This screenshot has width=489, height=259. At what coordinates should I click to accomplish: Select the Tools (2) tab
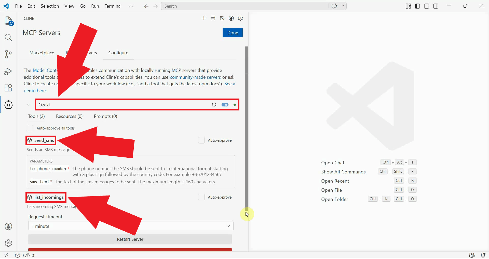pyautogui.click(x=36, y=116)
